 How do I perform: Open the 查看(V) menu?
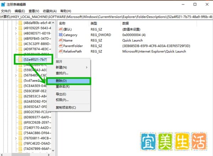[x=34, y=11]
